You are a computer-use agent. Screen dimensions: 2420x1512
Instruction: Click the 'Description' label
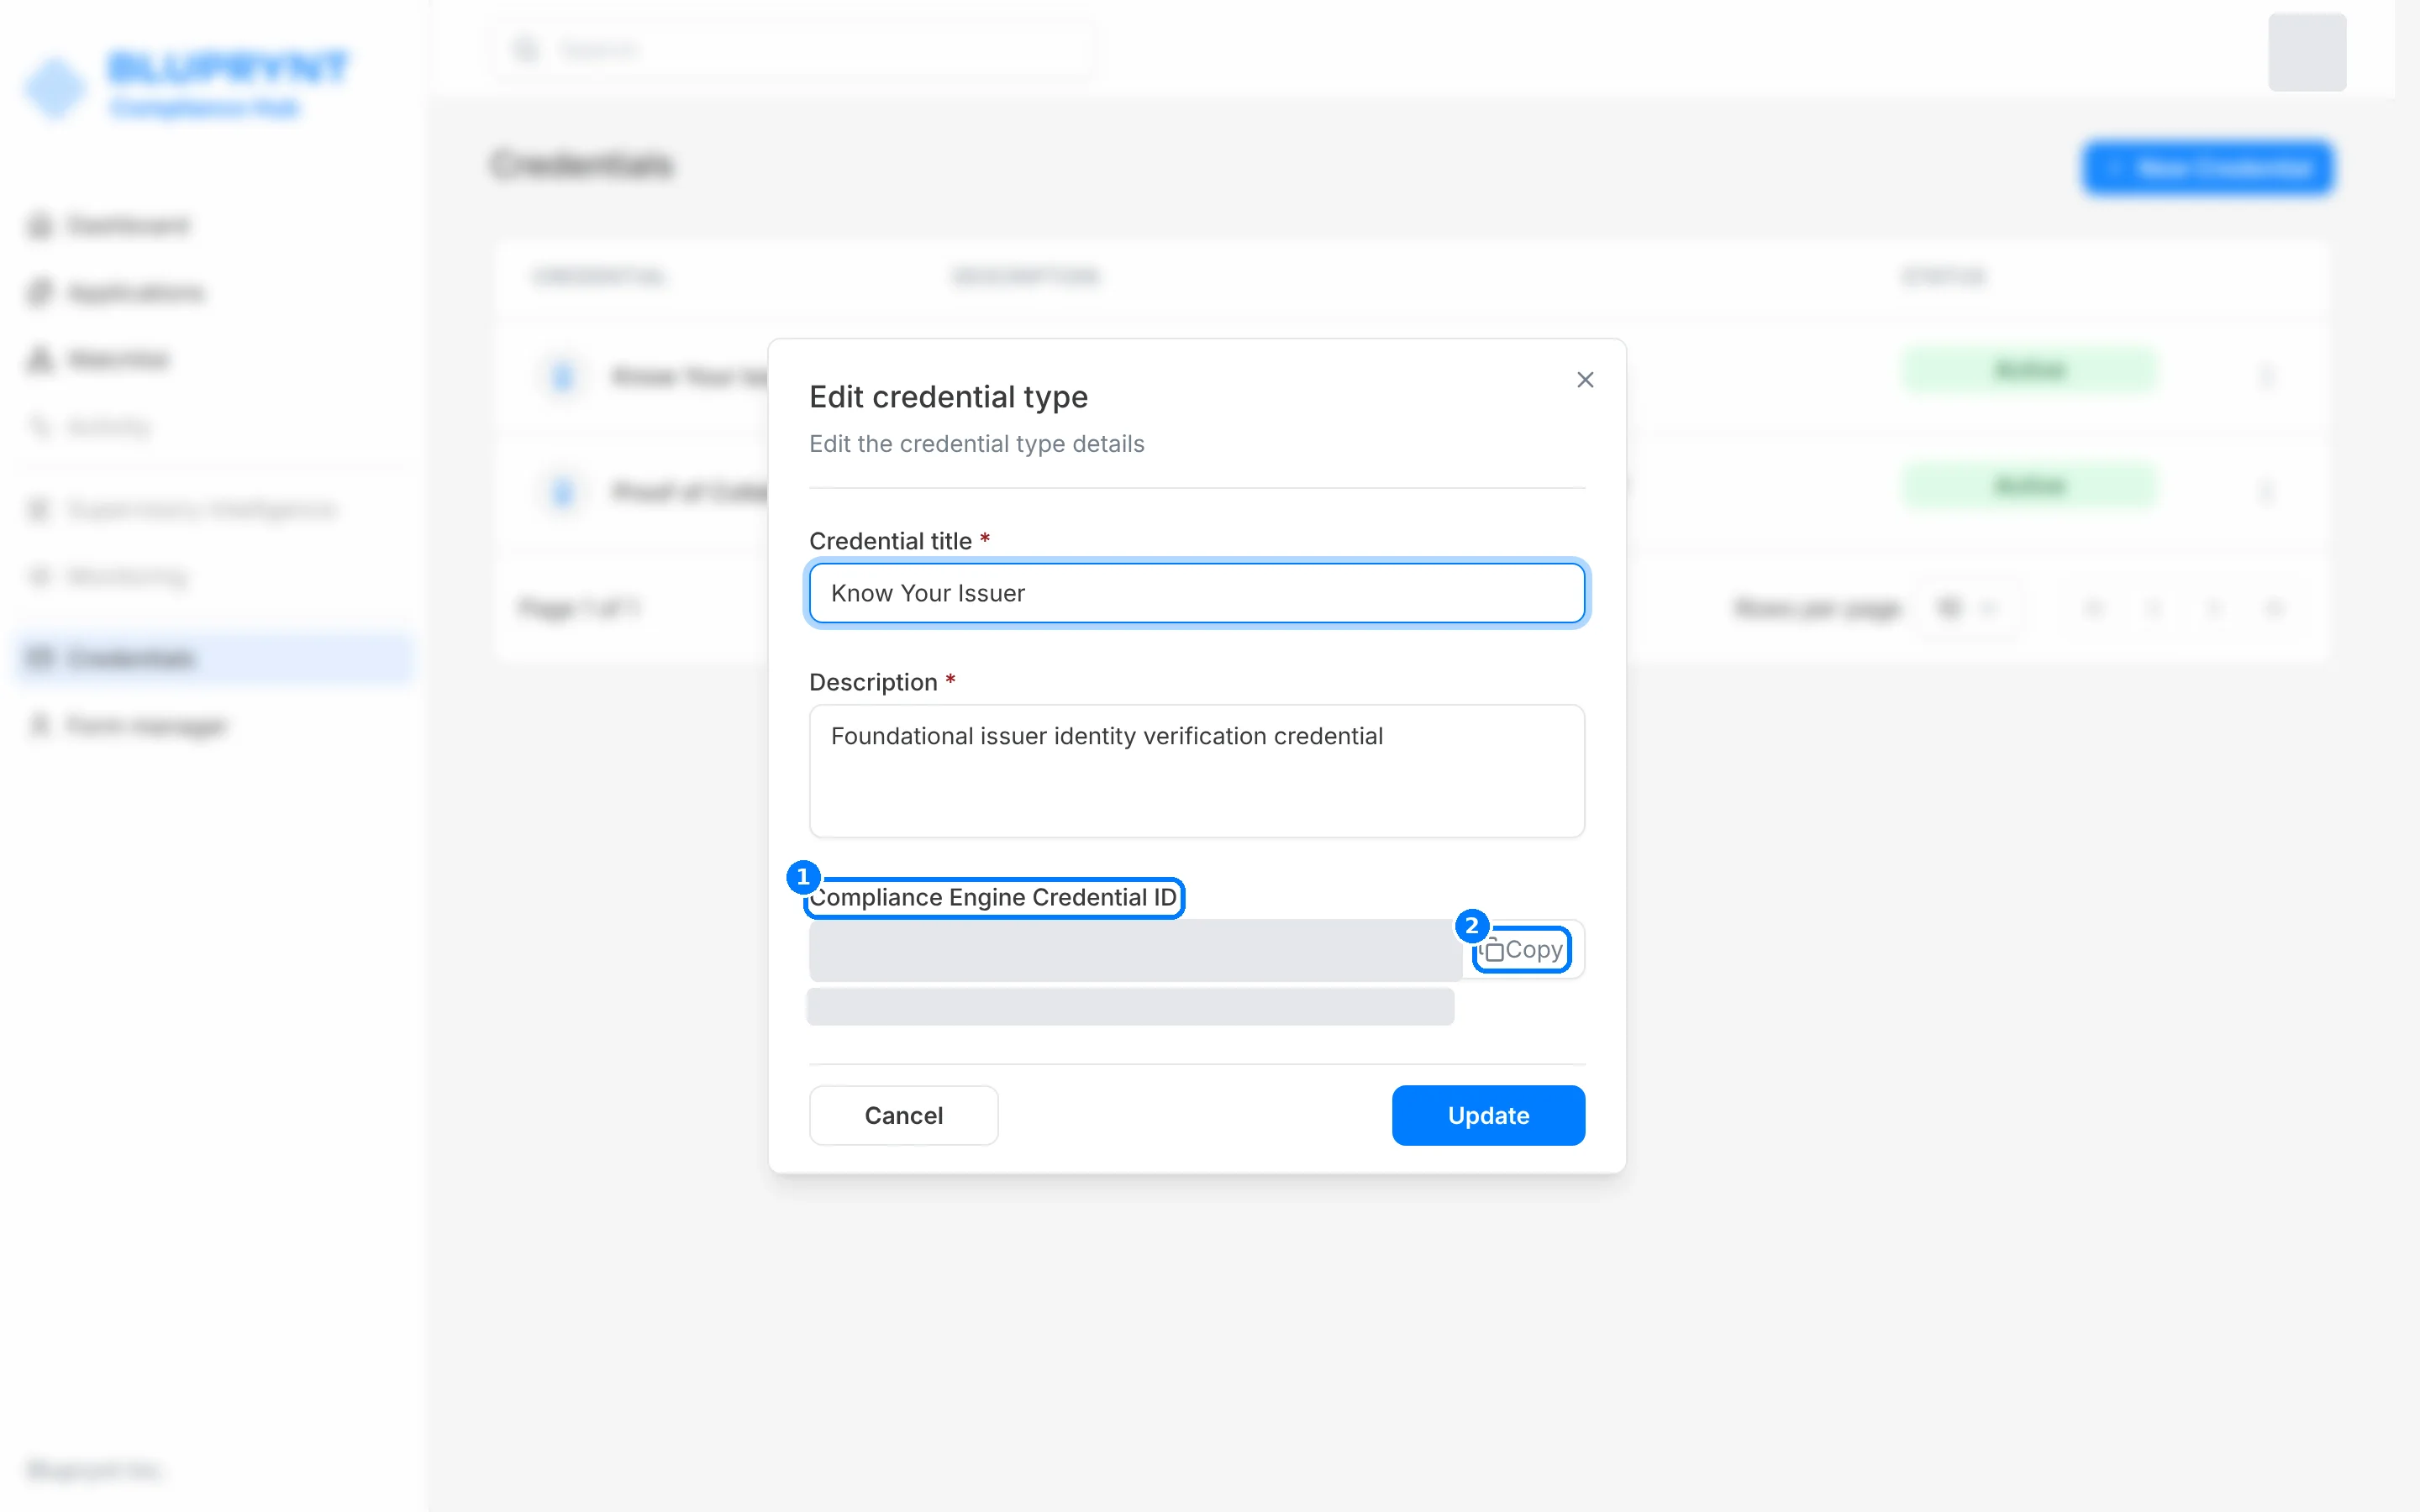873,682
